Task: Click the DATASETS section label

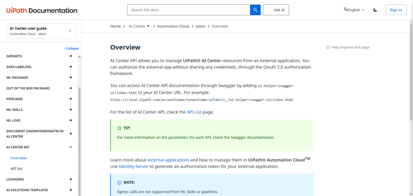Action: point(14,56)
